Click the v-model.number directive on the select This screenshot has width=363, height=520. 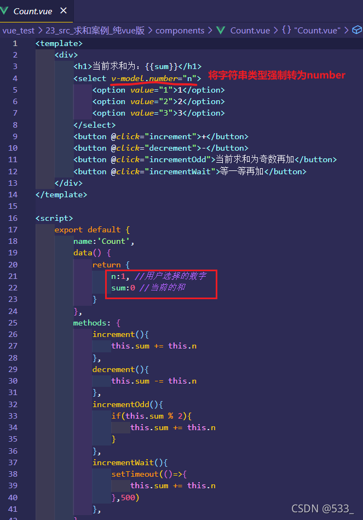click(144, 78)
